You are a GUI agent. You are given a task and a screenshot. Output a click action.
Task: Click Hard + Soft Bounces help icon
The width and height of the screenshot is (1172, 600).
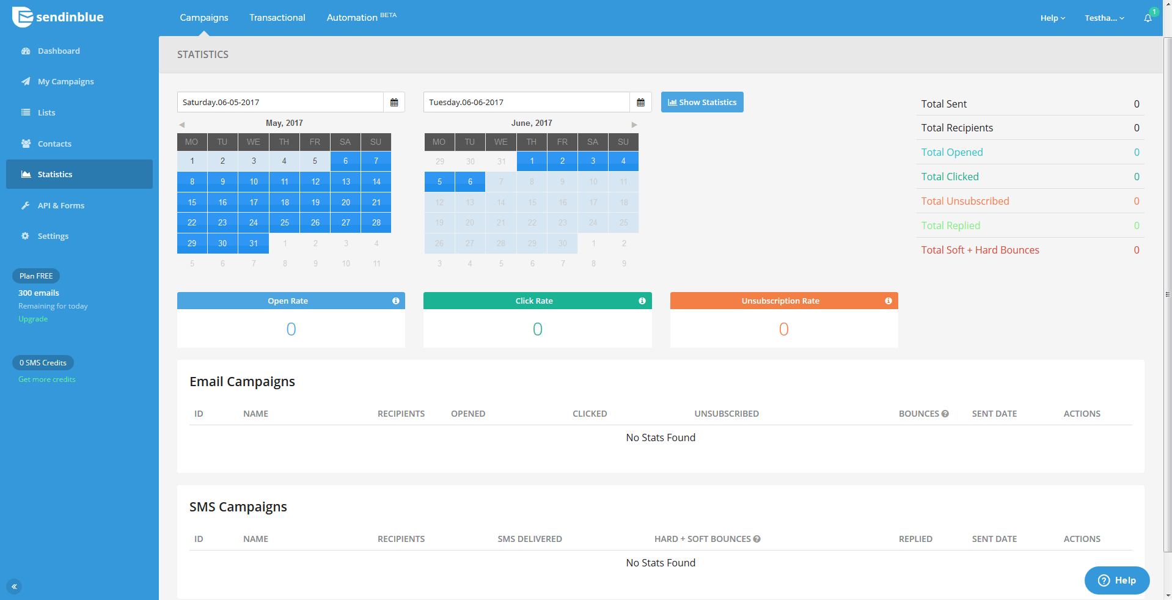pos(757,539)
